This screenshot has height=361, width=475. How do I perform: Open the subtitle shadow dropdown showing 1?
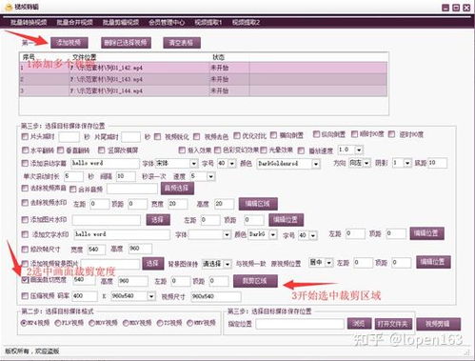click(x=407, y=163)
